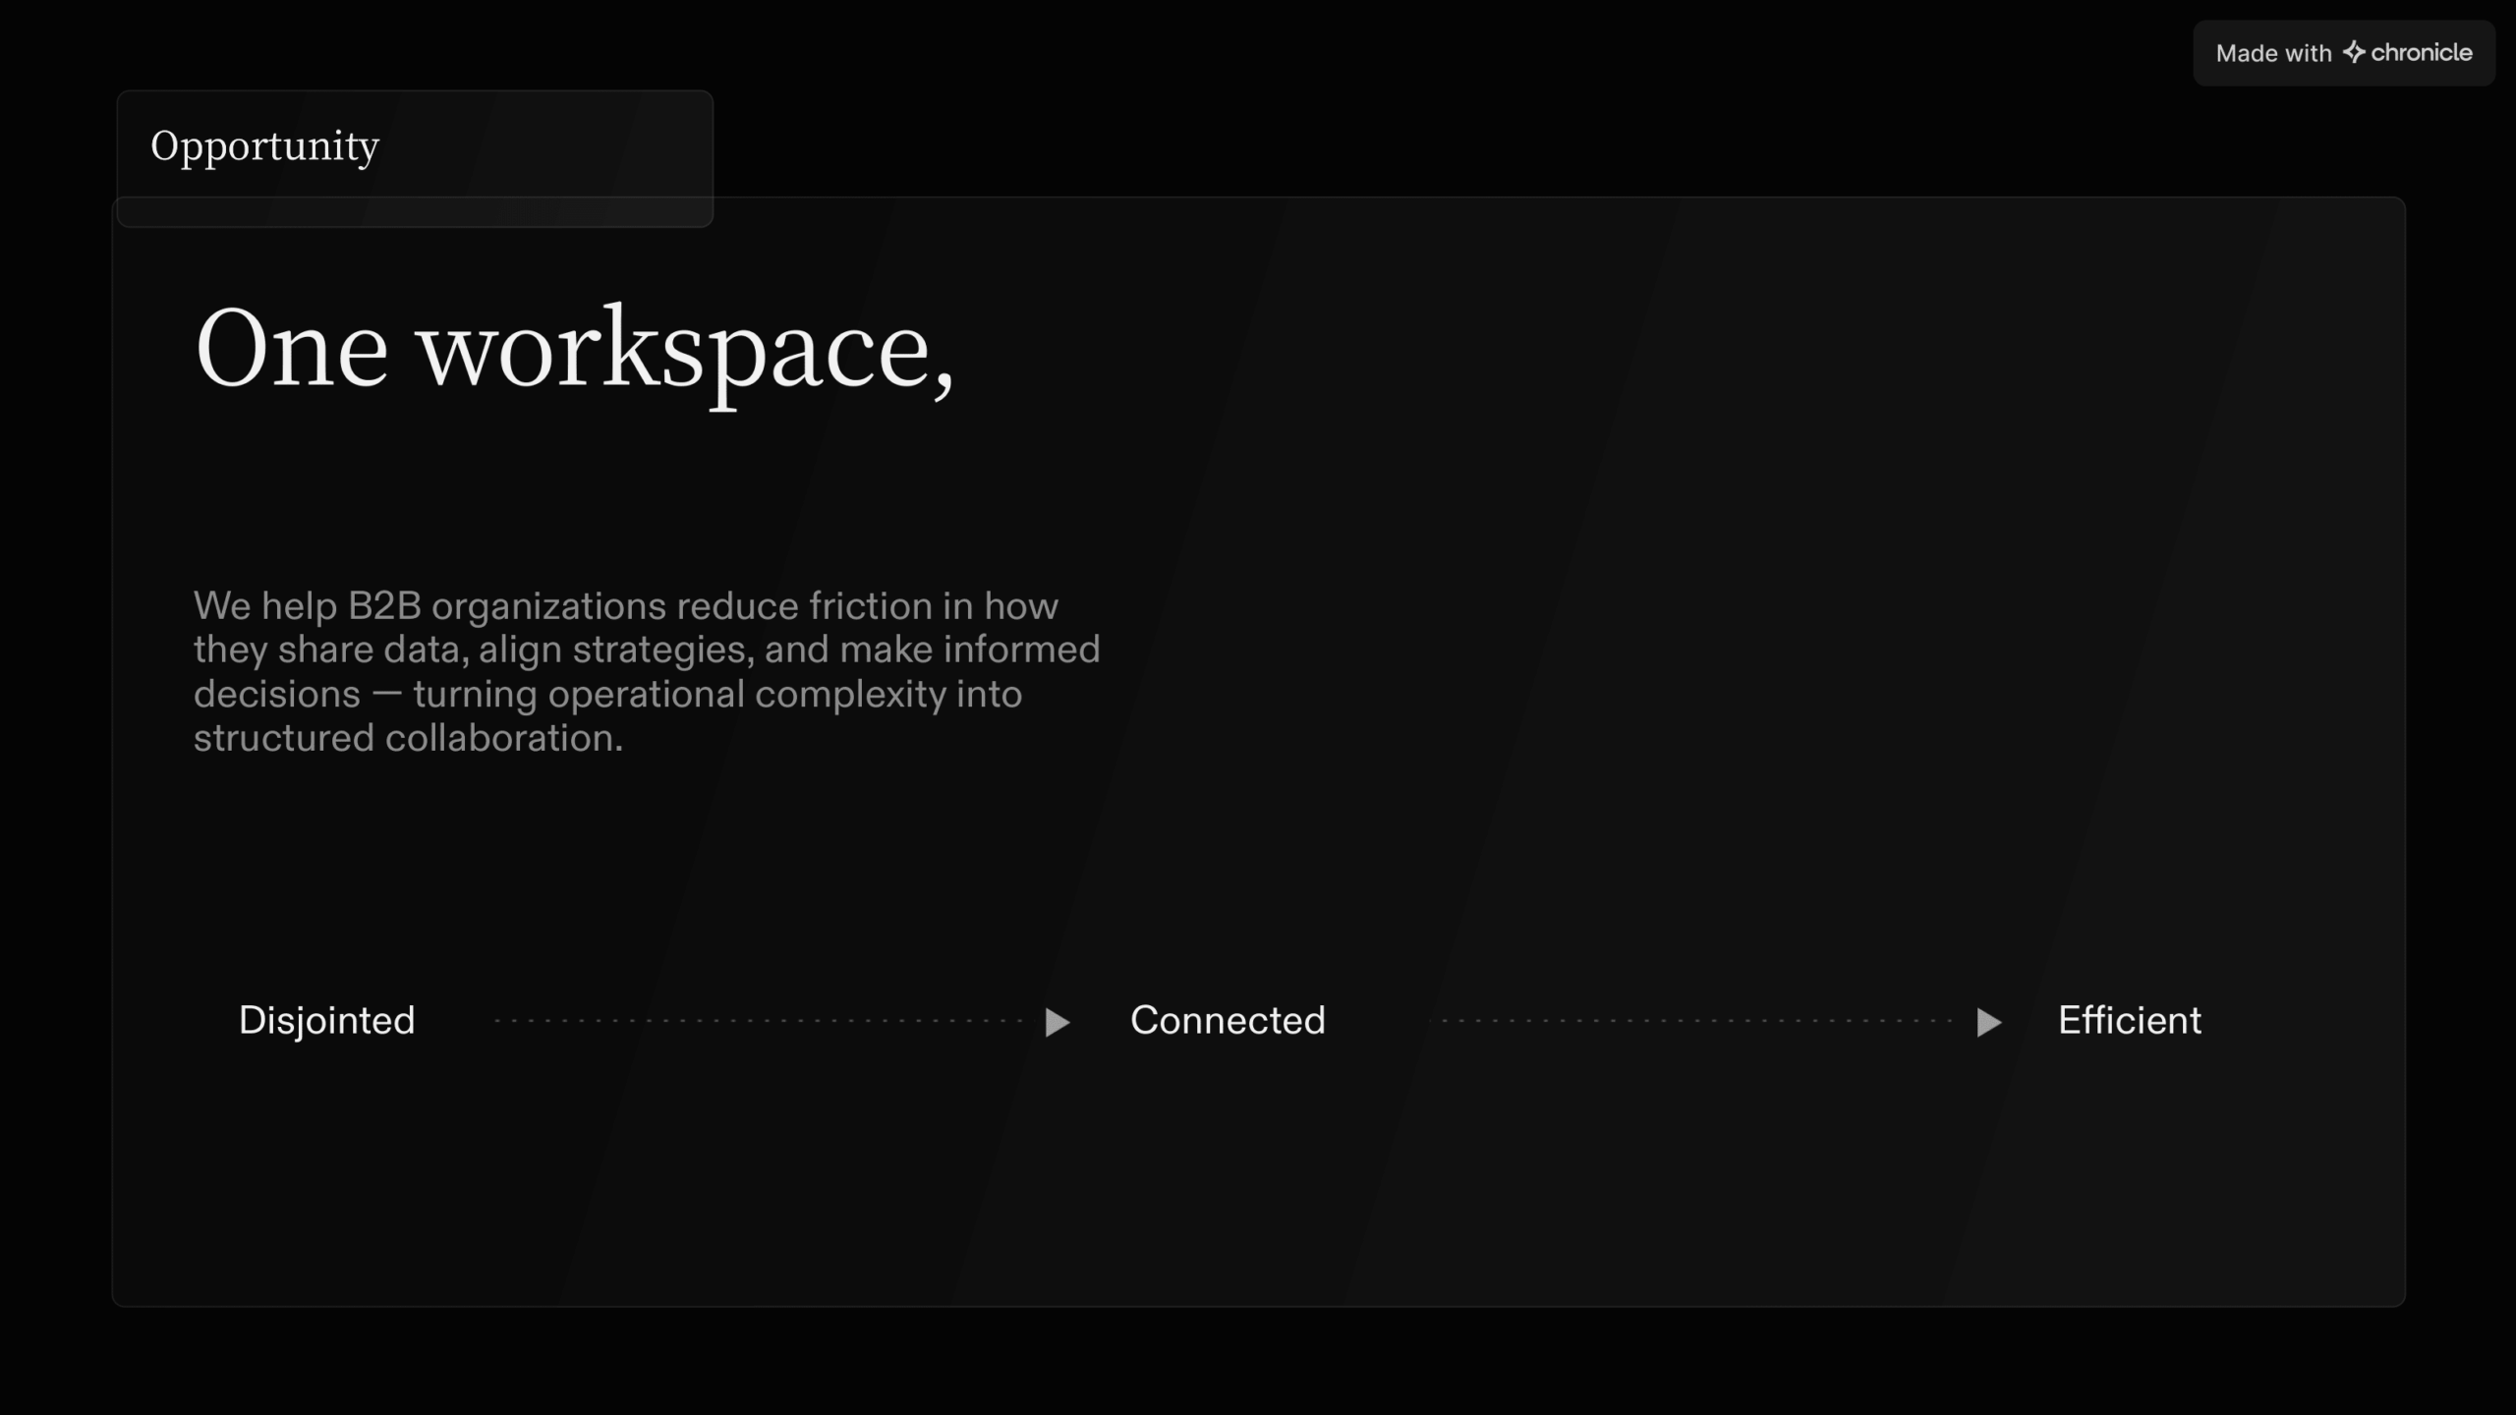The image size is (2516, 1415).
Task: Click the 'structured collaboration.' text line
Action: pos(408,738)
